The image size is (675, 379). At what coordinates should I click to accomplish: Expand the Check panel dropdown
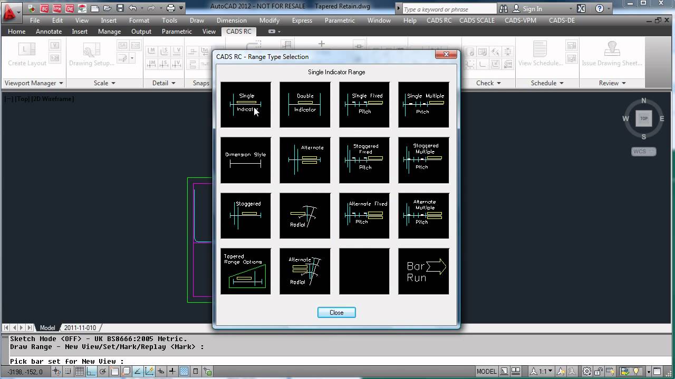488,83
